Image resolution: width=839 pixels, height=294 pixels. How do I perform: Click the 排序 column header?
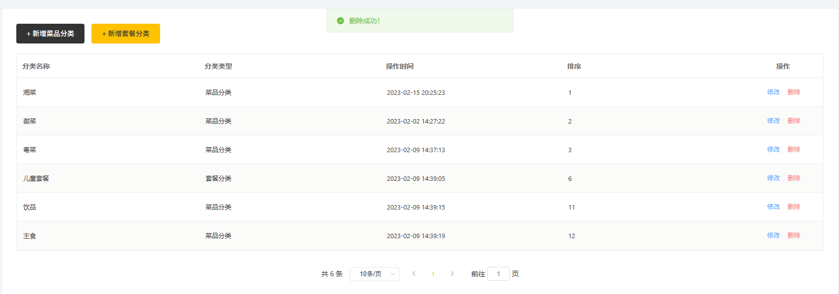tap(574, 66)
